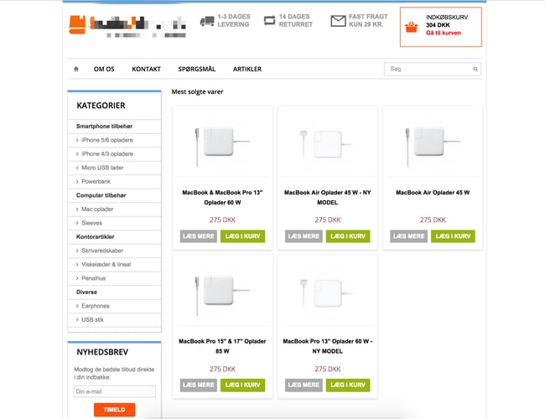Open the title link MacBook Air Oplader 45 W
Screen dimensions: 545x419
pos(433,193)
